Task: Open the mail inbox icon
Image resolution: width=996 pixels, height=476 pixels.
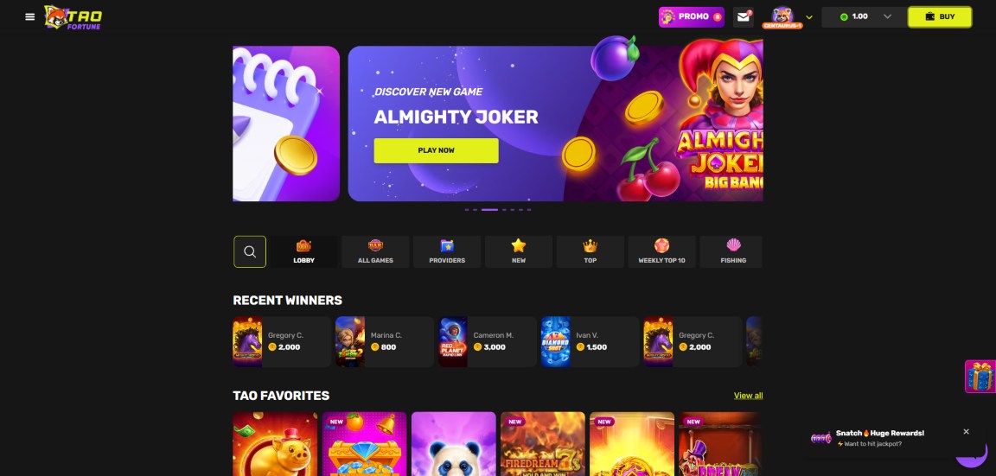Action: click(744, 17)
